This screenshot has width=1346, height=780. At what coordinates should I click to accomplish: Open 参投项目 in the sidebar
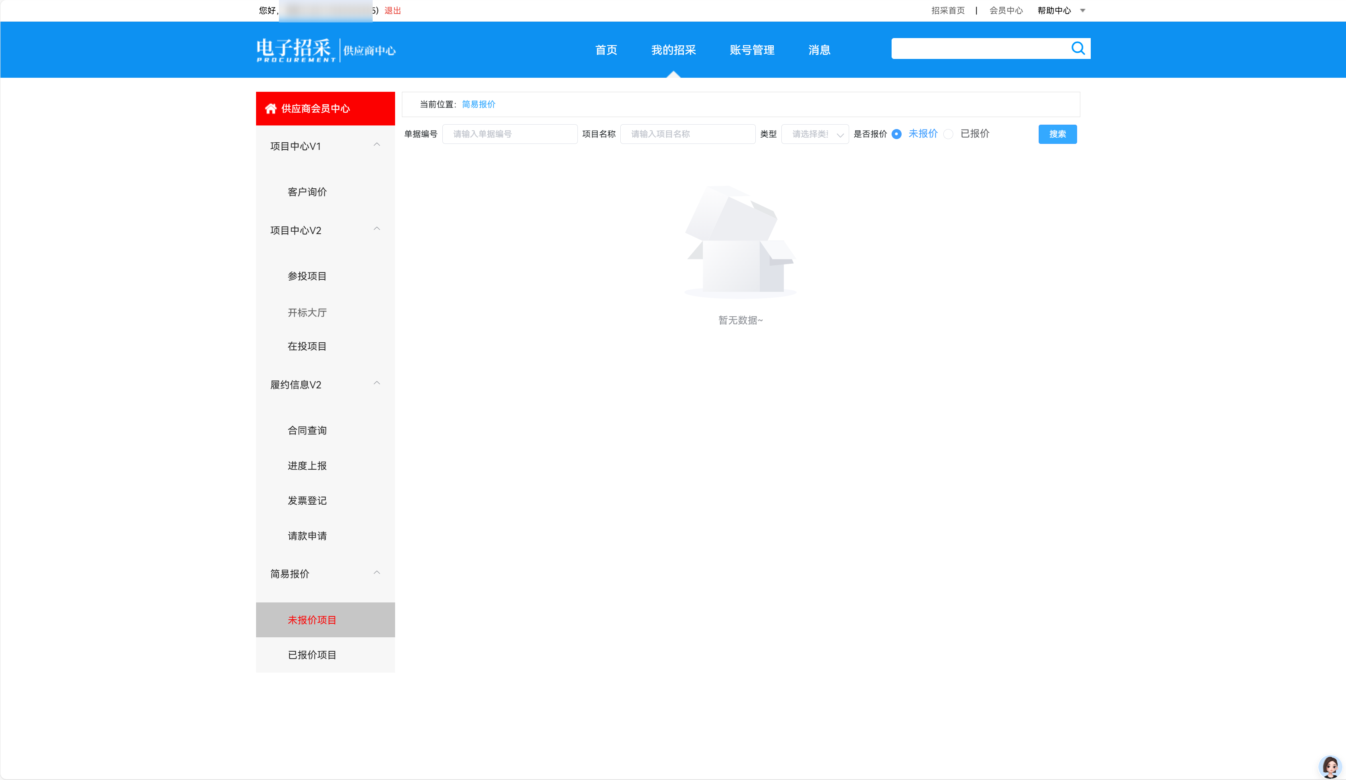pyautogui.click(x=307, y=276)
